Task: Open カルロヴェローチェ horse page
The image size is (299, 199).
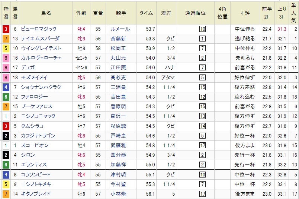Action: pos(41,58)
